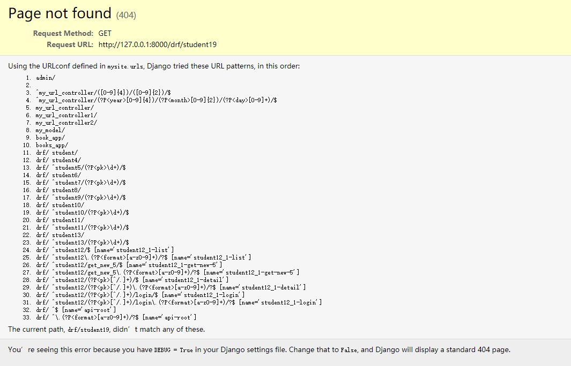This screenshot has width=571, height=366.
Task: Click the 'drf/ student13/' pattern in row 22
Action: point(60,235)
